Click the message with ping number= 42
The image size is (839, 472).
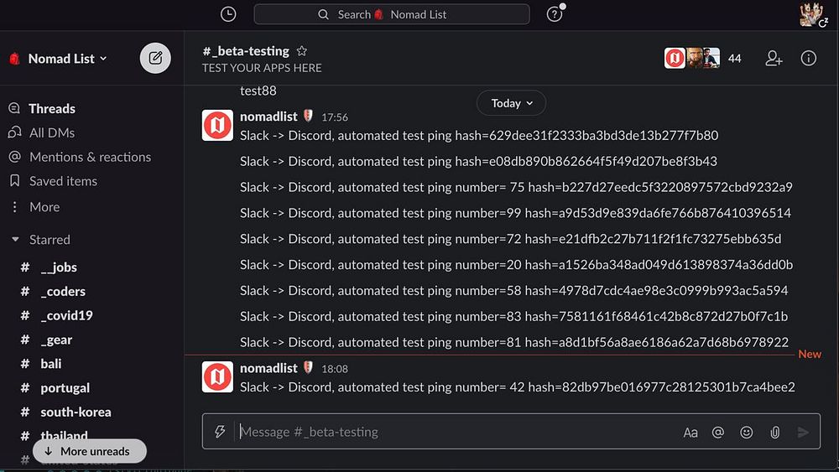(x=518, y=387)
